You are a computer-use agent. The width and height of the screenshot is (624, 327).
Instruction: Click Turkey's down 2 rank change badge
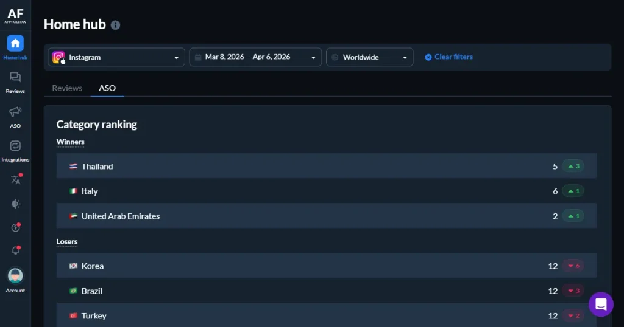[573, 316]
